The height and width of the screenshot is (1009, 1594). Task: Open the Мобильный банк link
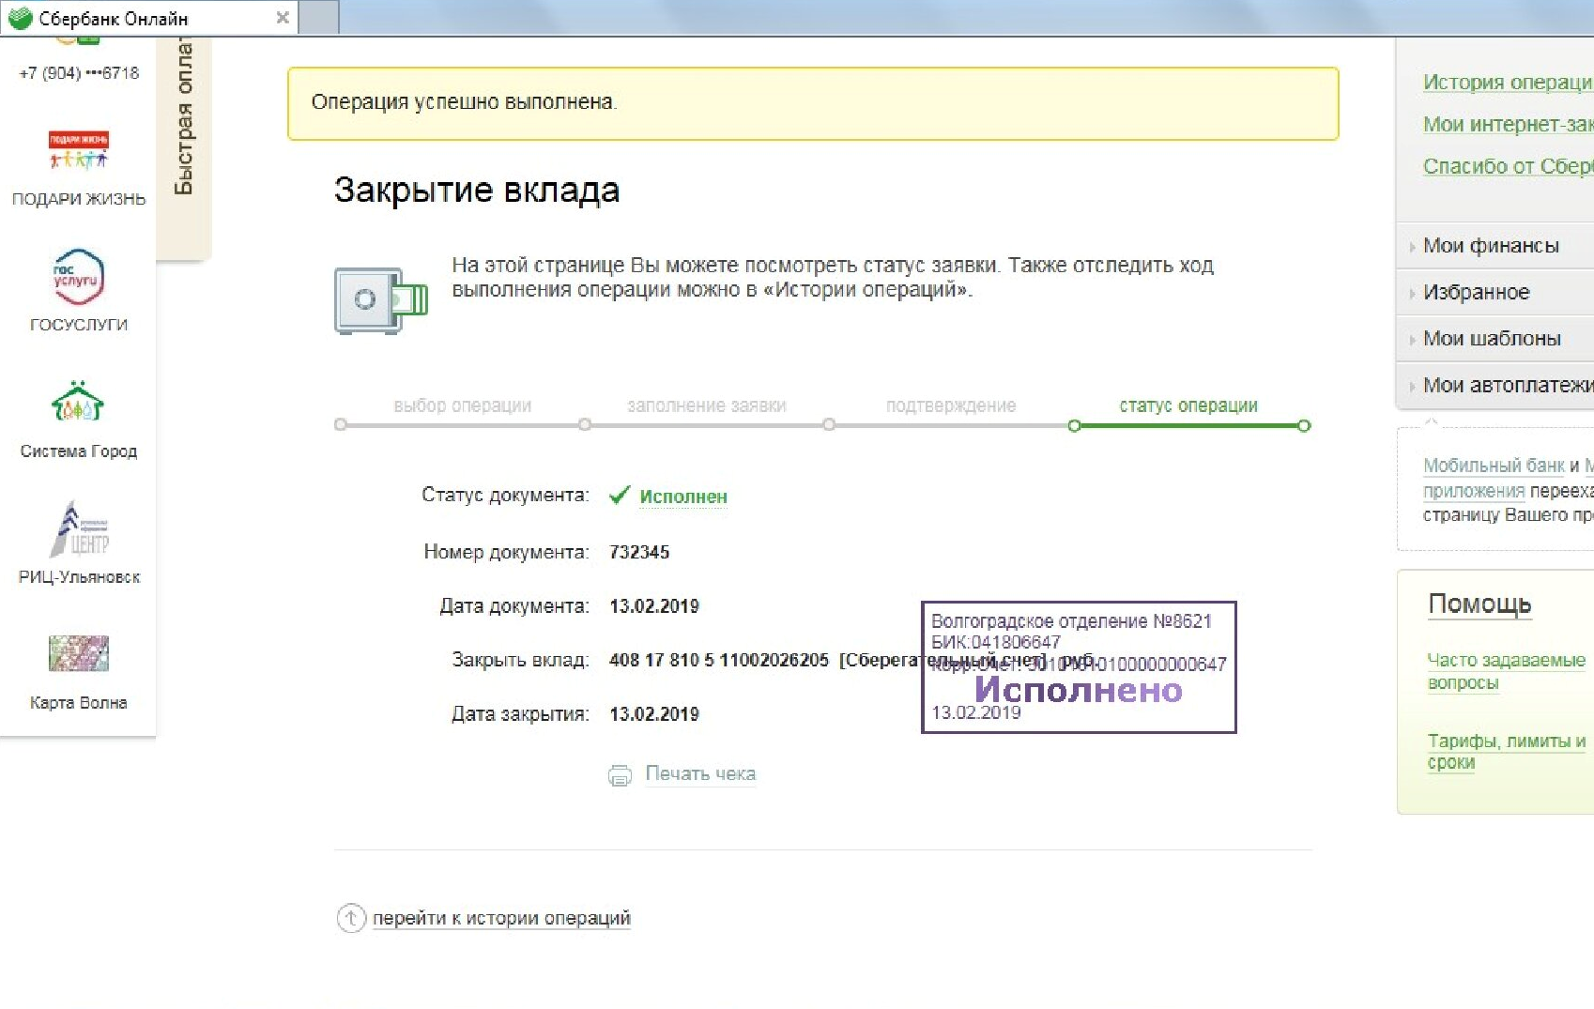point(1493,466)
